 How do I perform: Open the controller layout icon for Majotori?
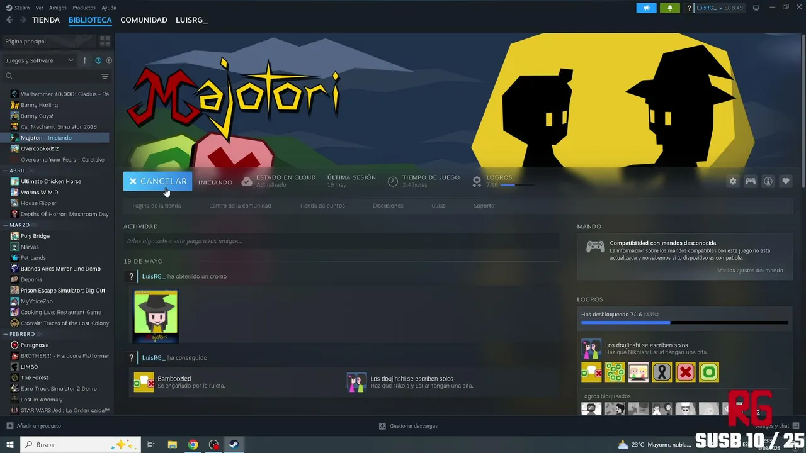pos(751,181)
